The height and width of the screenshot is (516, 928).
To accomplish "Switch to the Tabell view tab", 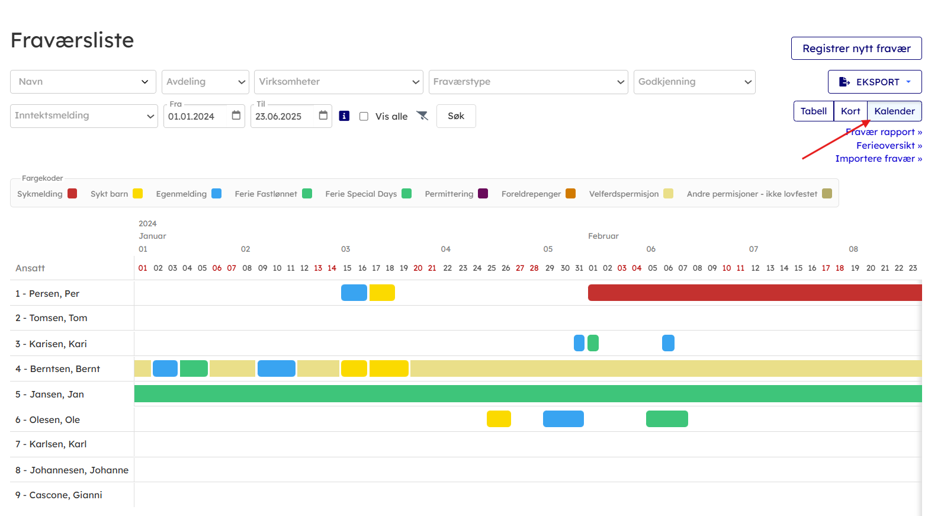I will point(813,111).
